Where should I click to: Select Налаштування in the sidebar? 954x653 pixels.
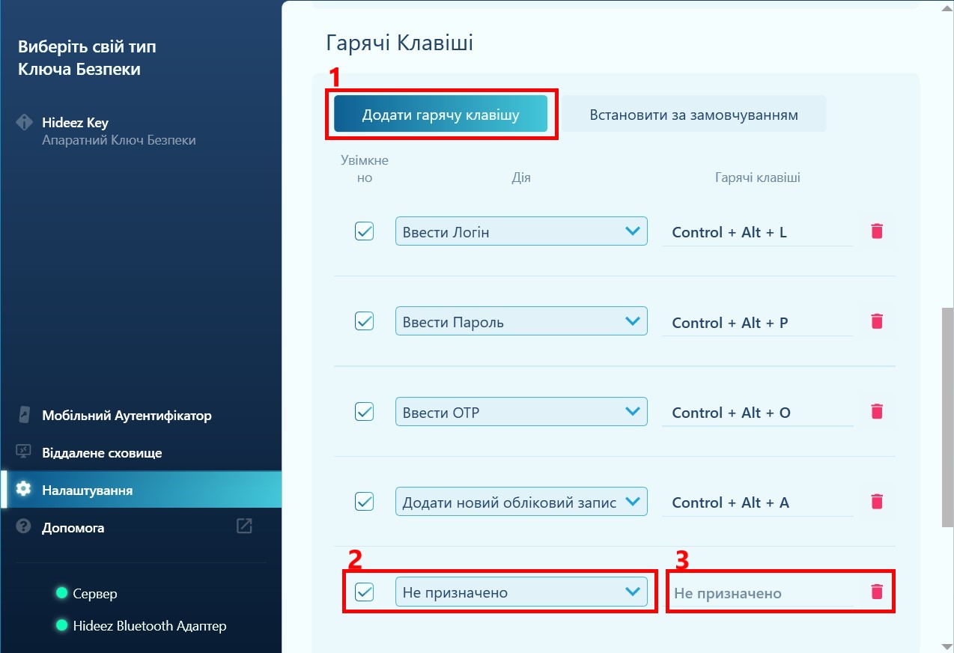[87, 490]
